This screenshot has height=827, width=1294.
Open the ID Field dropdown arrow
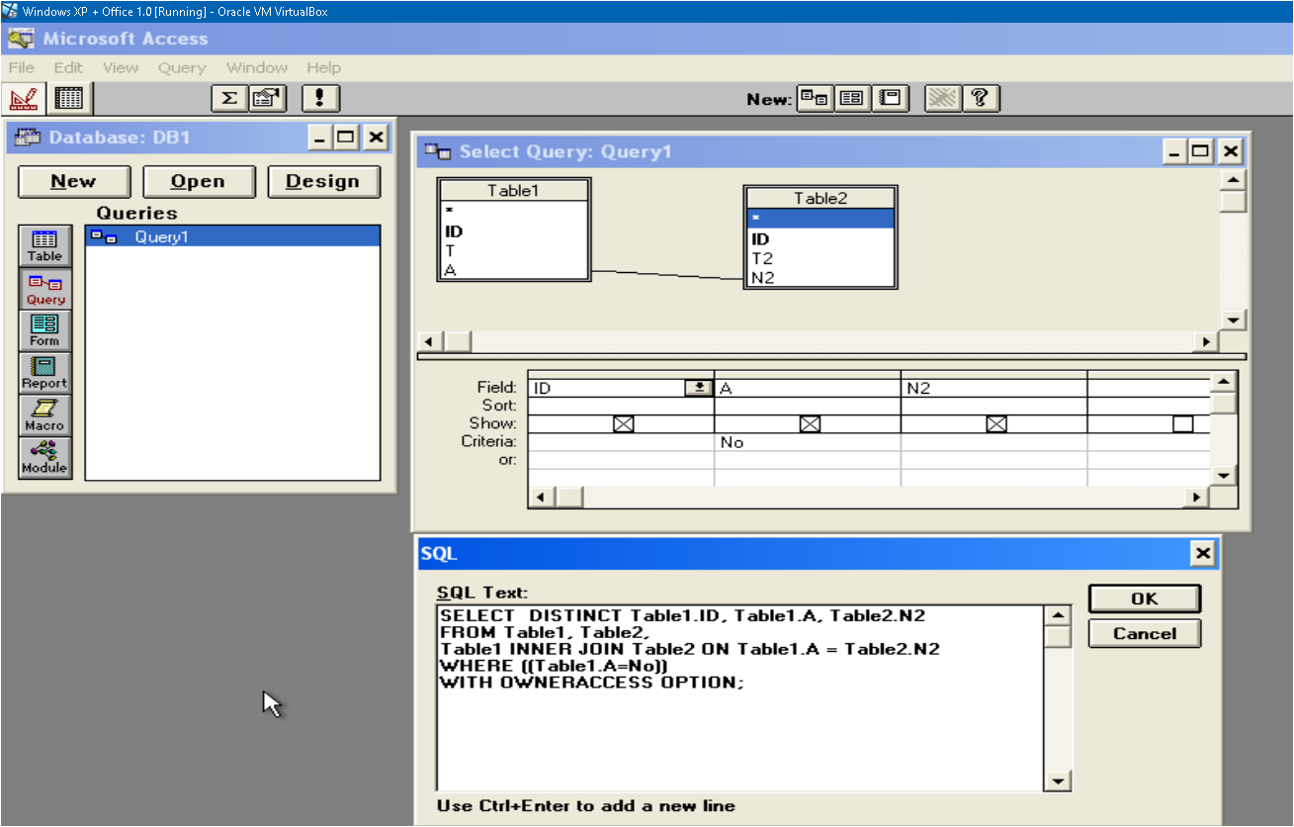pos(699,388)
